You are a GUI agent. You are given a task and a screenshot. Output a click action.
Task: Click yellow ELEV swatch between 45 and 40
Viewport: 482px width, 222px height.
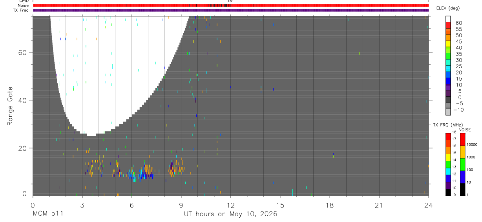click(x=448, y=44)
